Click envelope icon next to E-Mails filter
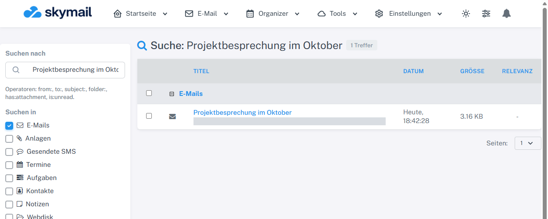 [20, 125]
